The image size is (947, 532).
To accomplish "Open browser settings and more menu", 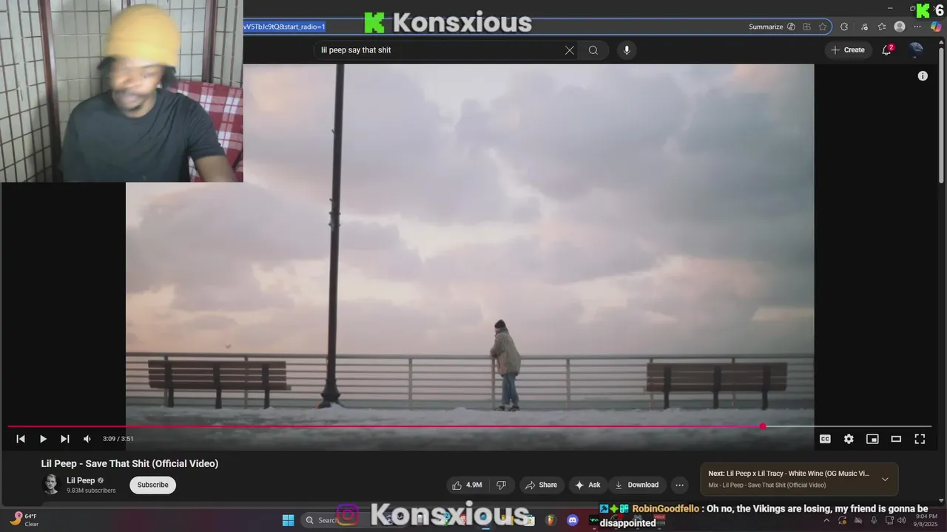I will (x=917, y=27).
